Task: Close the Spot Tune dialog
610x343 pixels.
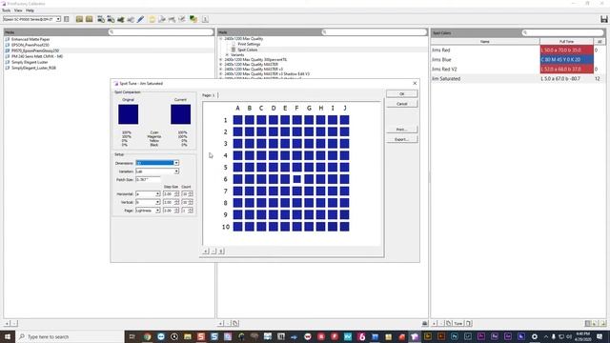Action: (415, 83)
